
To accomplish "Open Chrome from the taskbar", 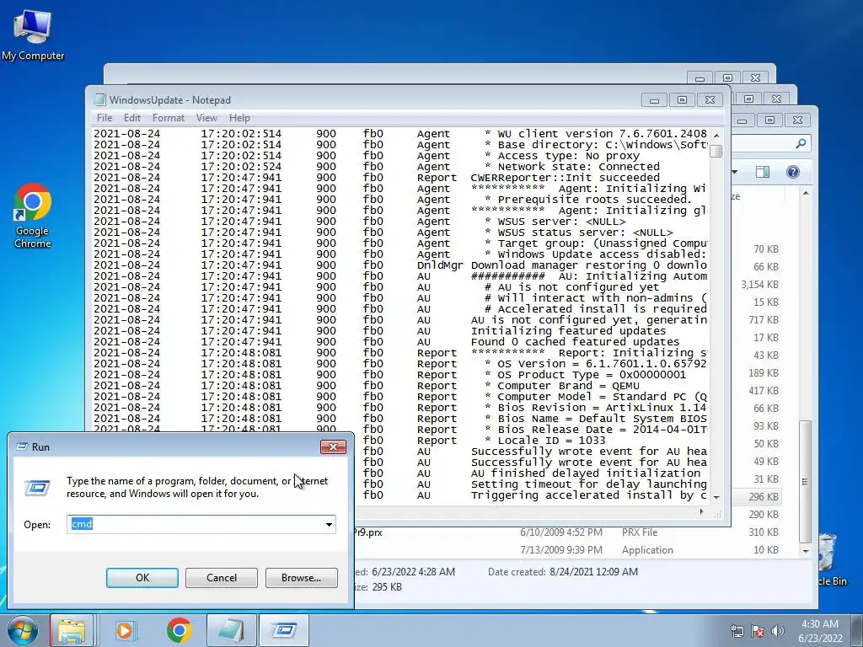I will point(180,630).
